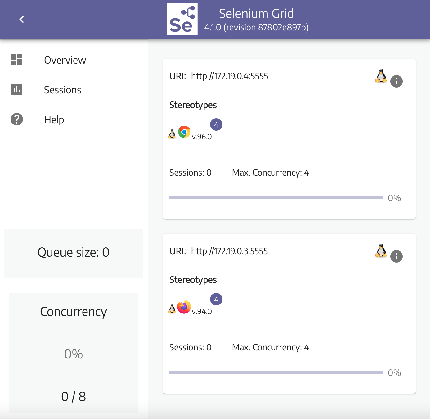Click the slot count badge on Chrome
The height and width of the screenshot is (419, 430).
[216, 125]
